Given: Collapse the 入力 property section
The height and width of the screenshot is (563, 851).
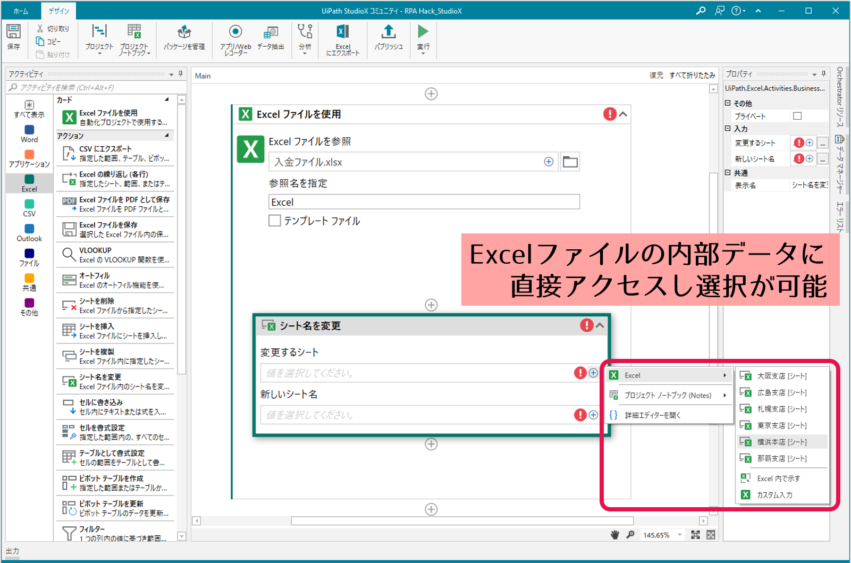Looking at the screenshot, I should tap(728, 128).
